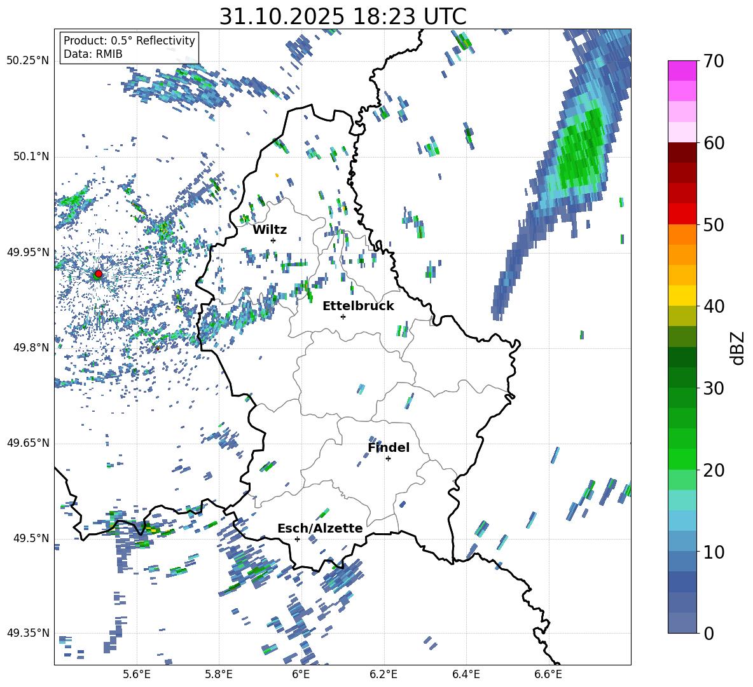The height and width of the screenshot is (687, 753).
Task: Click the 10 tick label on colorbar
Action: tap(714, 552)
